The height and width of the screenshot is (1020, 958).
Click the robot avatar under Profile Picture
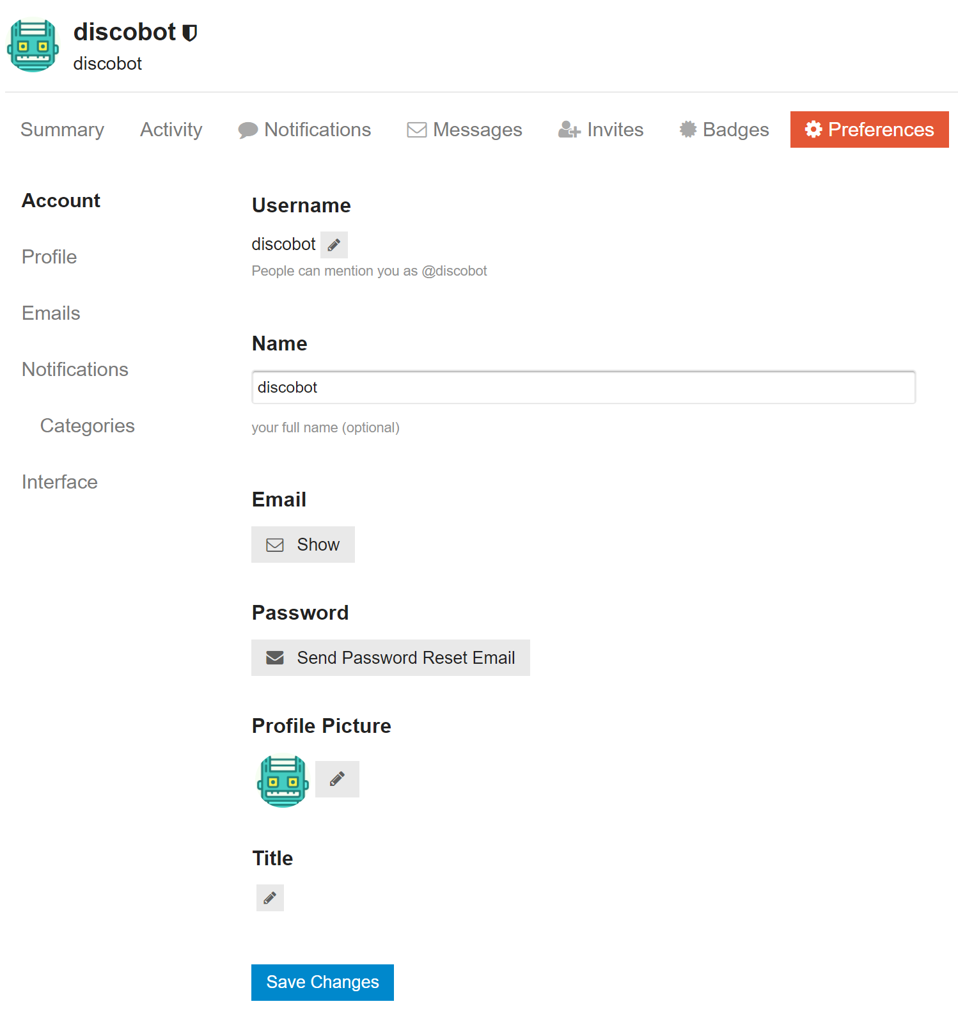283,781
